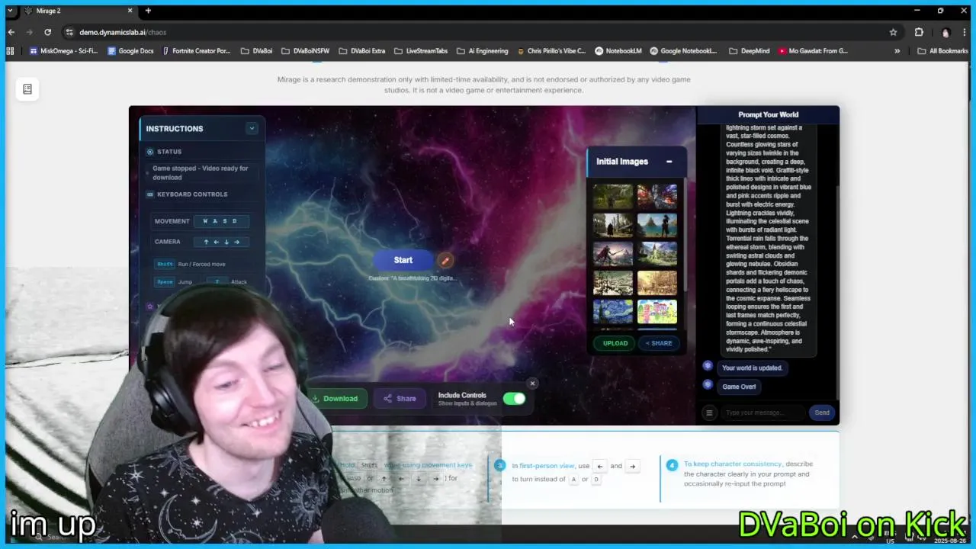Screen dimensions: 976x549
Task: Open the LiveStreamTabs bookmarks folder
Action: point(421,51)
